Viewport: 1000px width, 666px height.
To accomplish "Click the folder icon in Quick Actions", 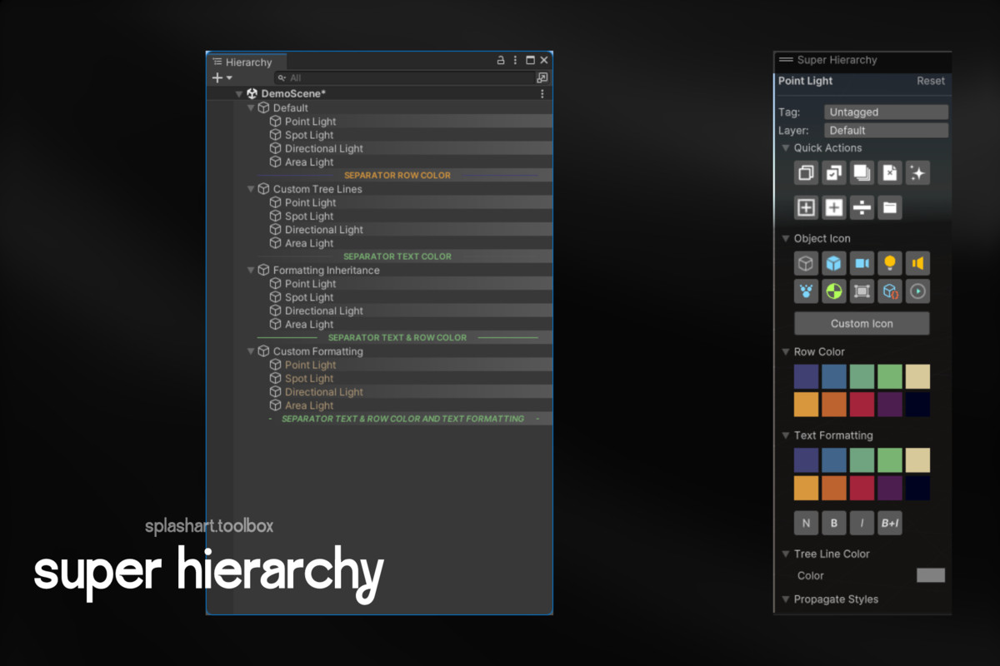I will [890, 208].
